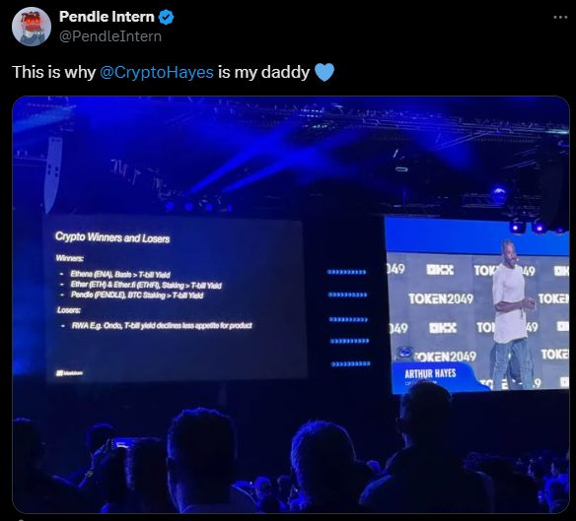Click the blue verified badge
Screen dimensions: 576x521
(166, 17)
